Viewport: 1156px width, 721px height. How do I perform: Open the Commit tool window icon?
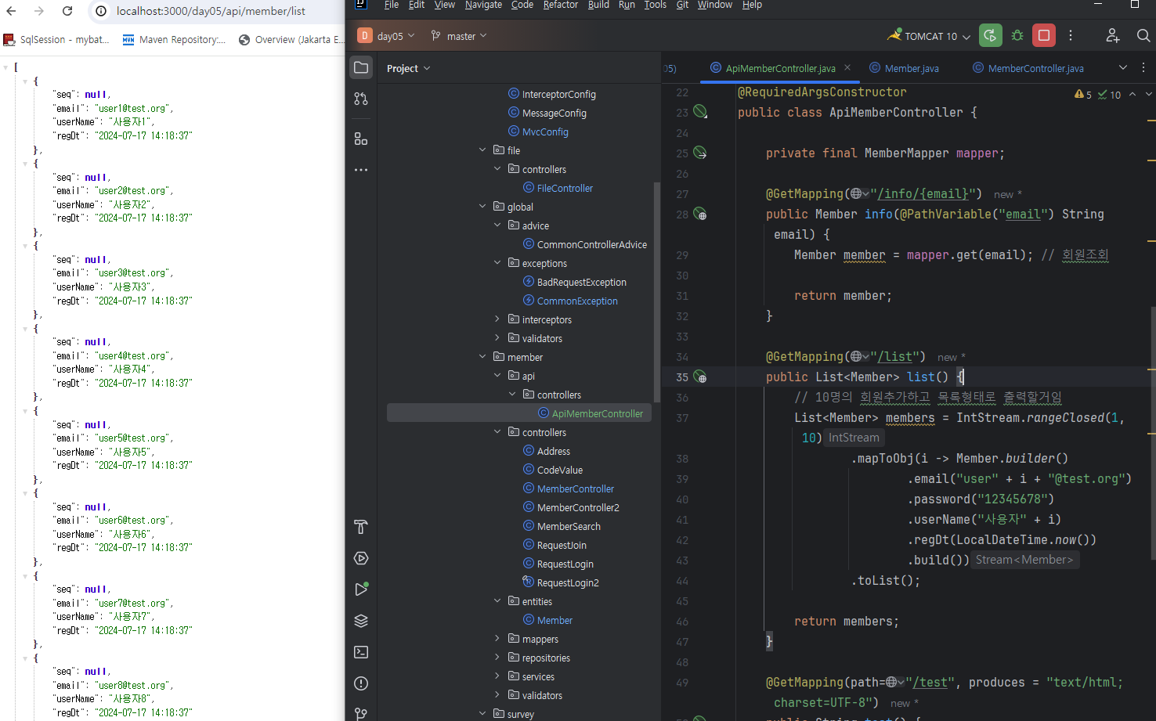click(x=361, y=99)
